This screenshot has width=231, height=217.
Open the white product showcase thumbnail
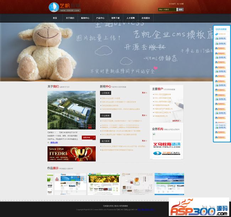click(x=137, y=184)
